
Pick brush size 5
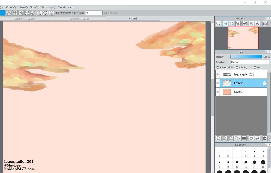point(263,153)
